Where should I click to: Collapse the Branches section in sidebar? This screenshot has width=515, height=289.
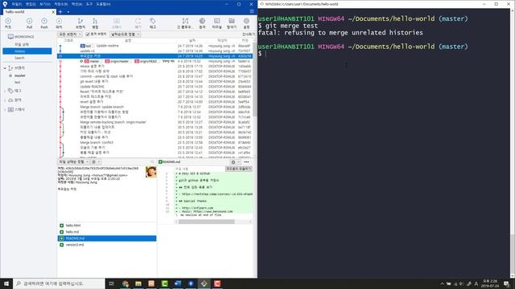click(x=5, y=67)
